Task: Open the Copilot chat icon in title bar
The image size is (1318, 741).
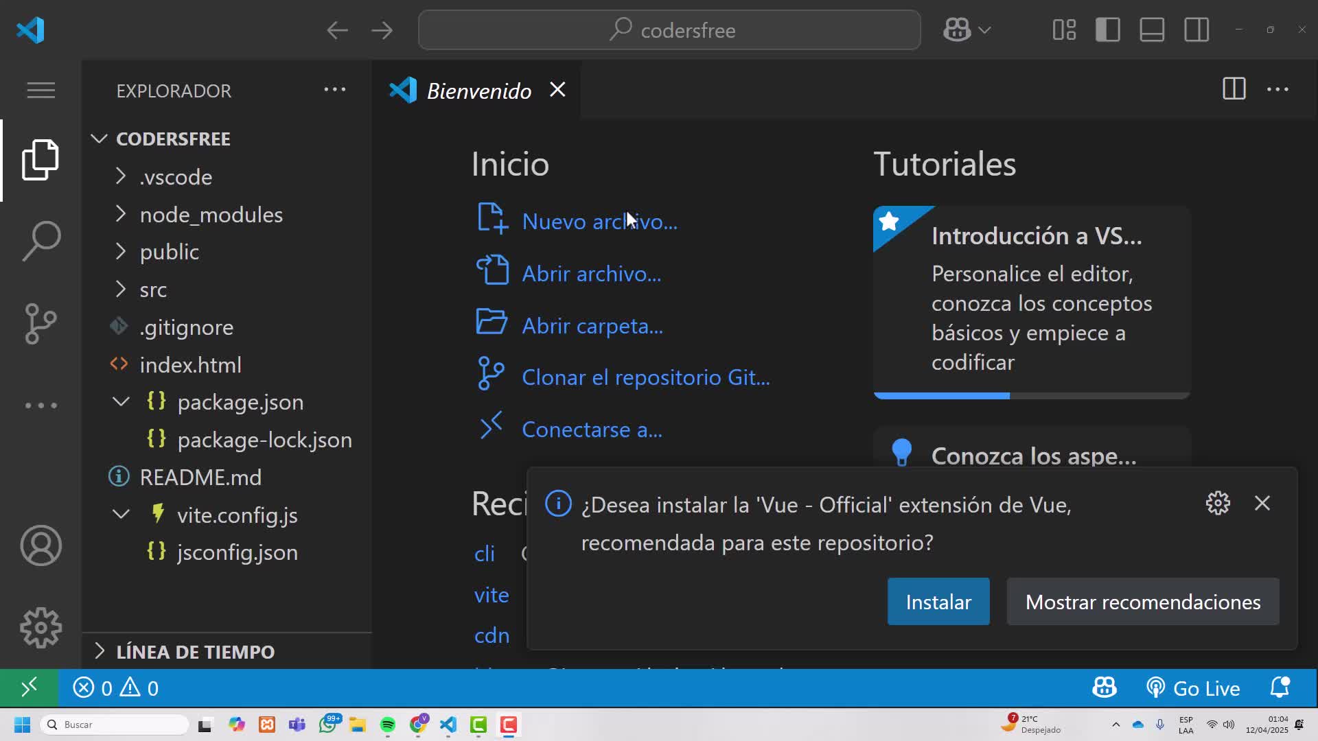Action: pyautogui.click(x=956, y=30)
